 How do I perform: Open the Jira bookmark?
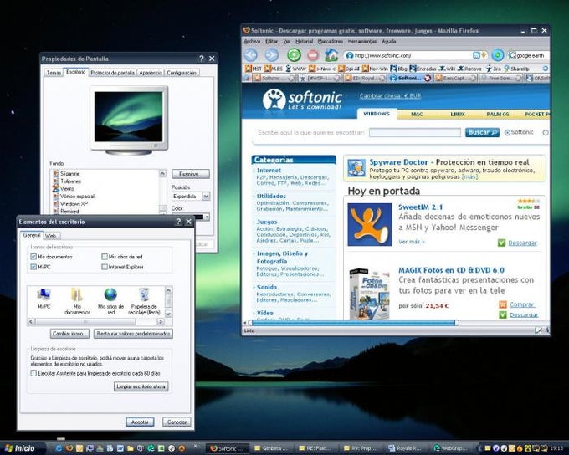[x=493, y=69]
